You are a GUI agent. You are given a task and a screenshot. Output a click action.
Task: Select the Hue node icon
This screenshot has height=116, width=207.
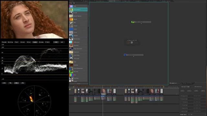pos(71,75)
